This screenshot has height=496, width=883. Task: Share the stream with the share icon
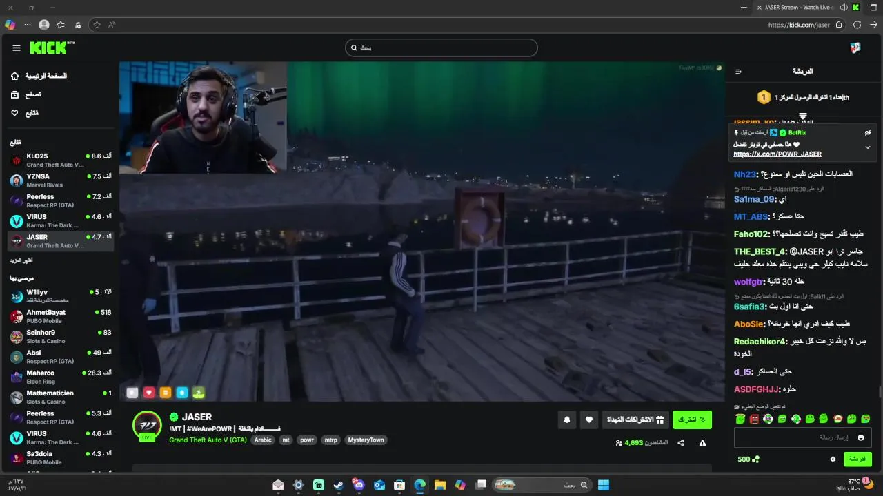pos(681,443)
